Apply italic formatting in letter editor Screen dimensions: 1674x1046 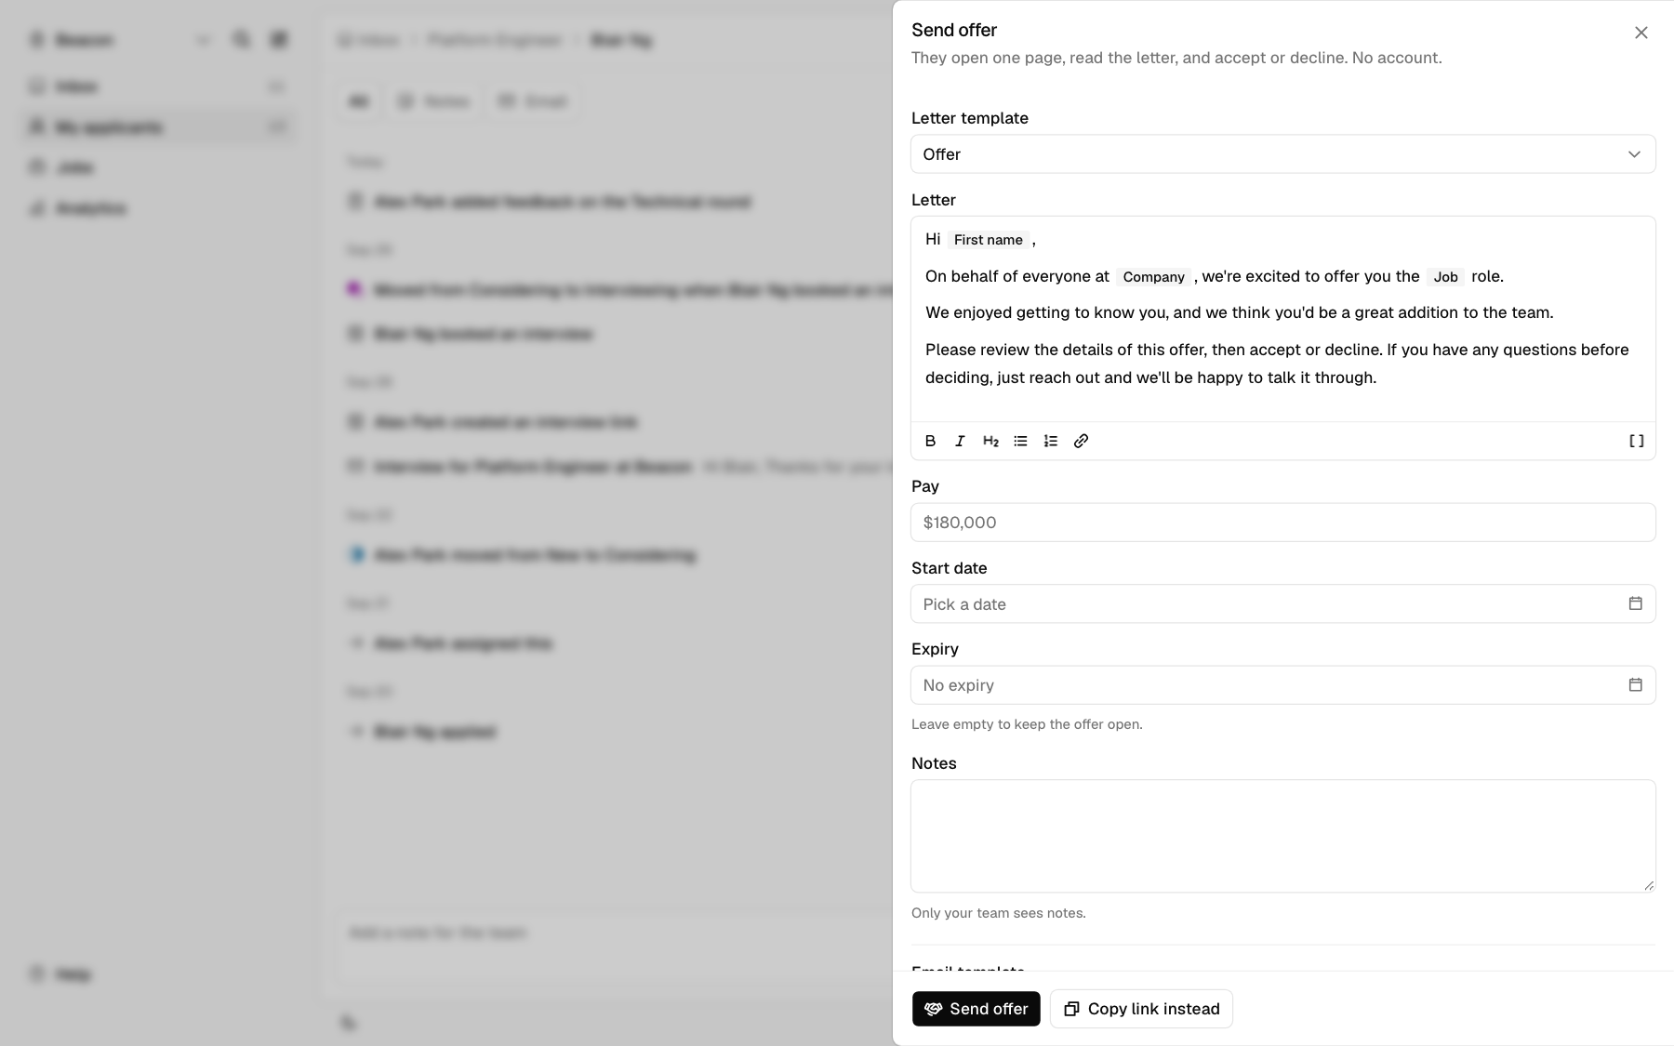click(960, 441)
